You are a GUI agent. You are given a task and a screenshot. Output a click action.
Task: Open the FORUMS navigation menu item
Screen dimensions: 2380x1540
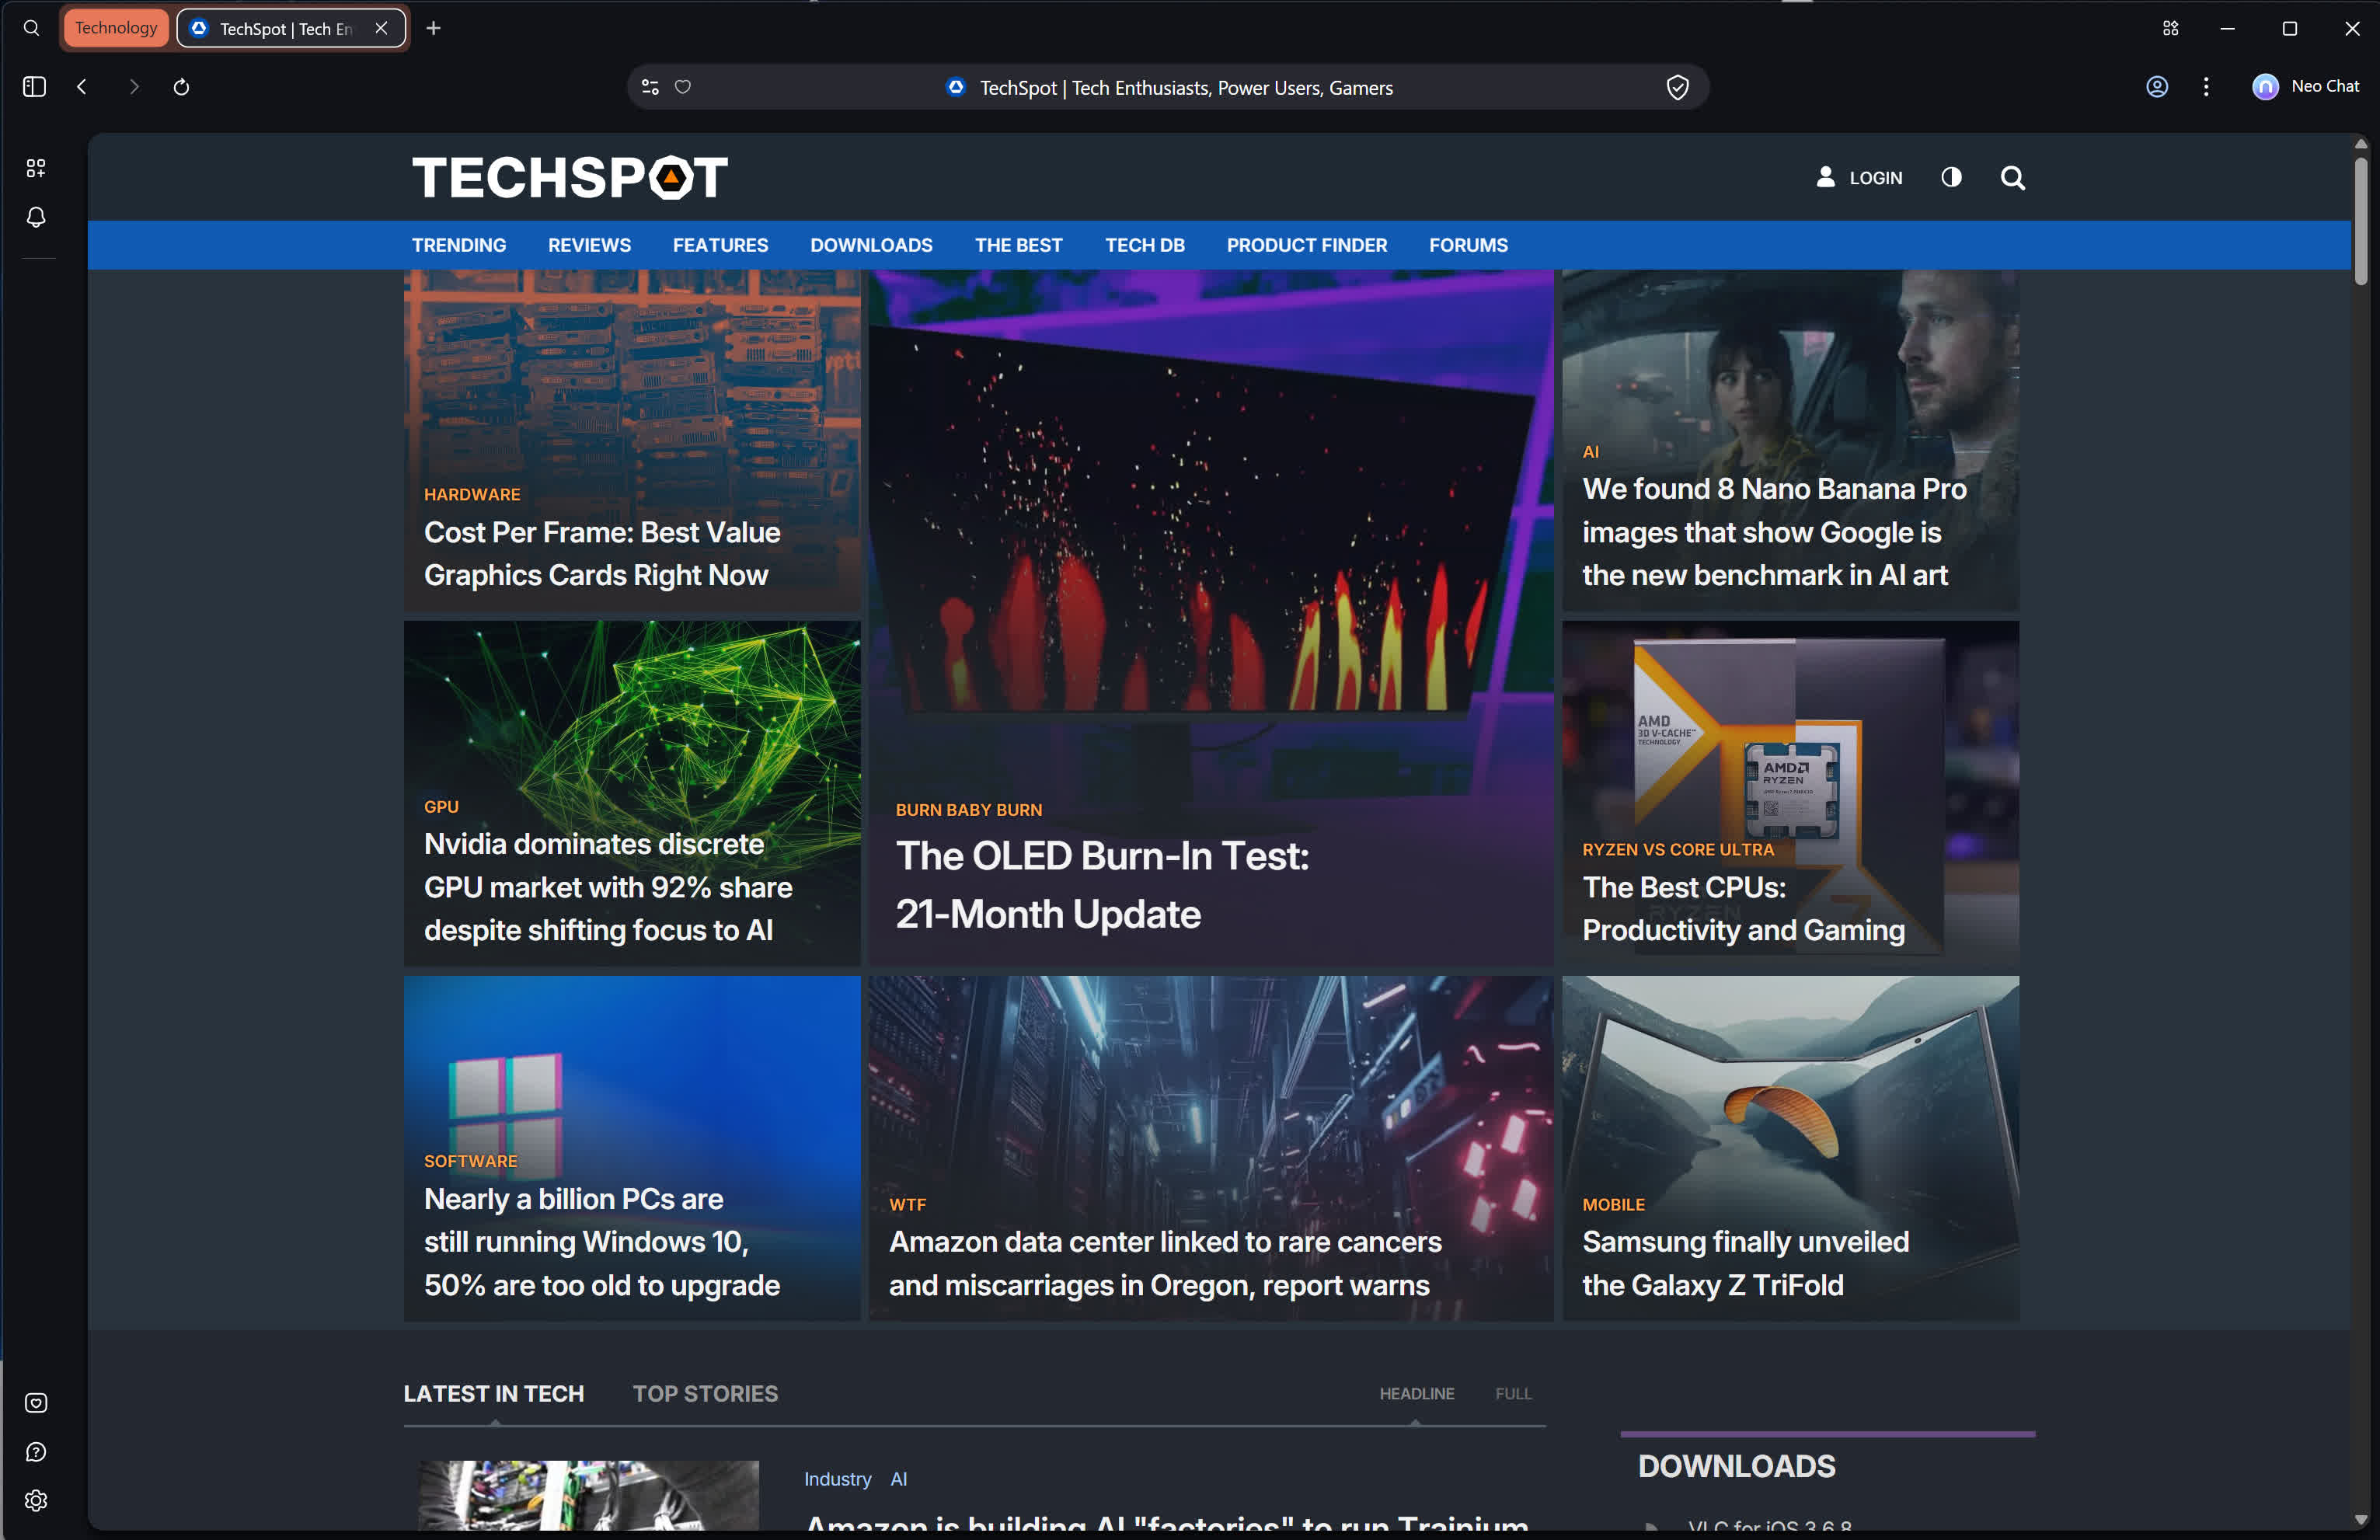pos(1468,245)
